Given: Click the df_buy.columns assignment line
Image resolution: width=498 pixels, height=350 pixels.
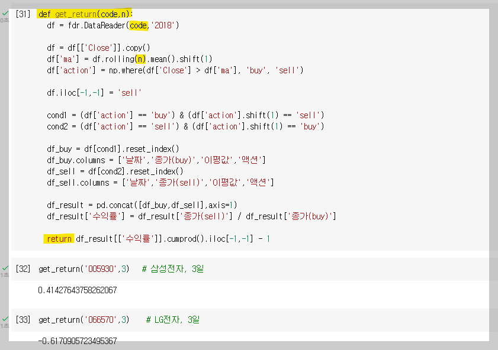Looking at the screenshot, I should point(156,160).
